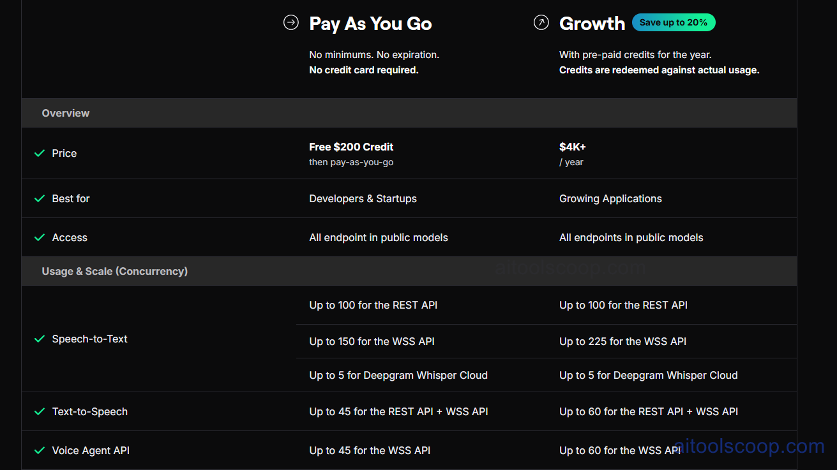This screenshot has height=470, width=837.
Task: Select the Growth plan column header
Action: click(592, 23)
